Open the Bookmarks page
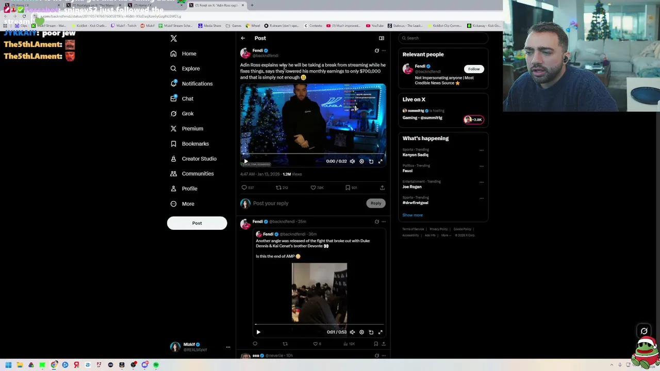The image size is (660, 371). (189, 144)
